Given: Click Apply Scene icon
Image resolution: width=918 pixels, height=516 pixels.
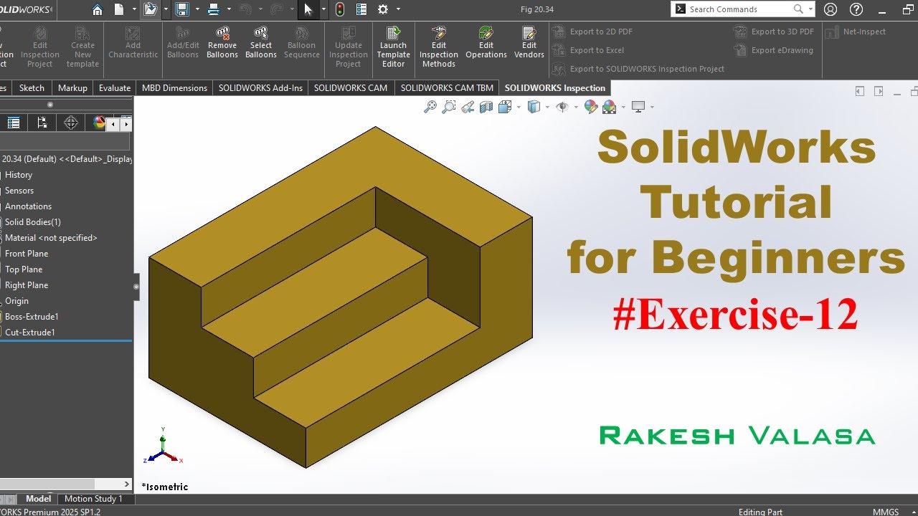Looking at the screenshot, I should (610, 107).
